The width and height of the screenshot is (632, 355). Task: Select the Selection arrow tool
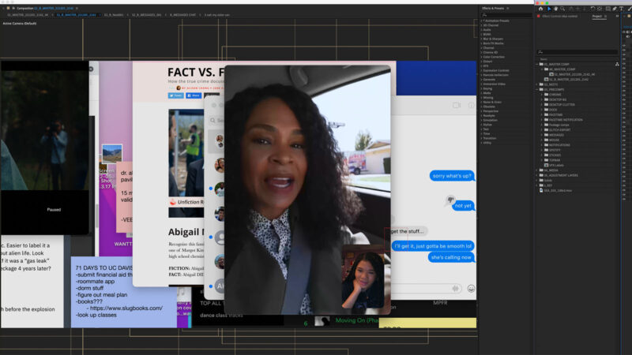(x=549, y=9)
